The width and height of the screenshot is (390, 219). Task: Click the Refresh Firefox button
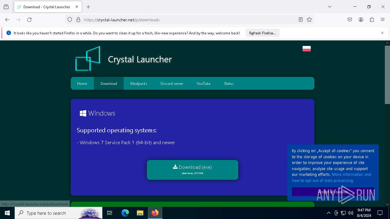point(262,33)
